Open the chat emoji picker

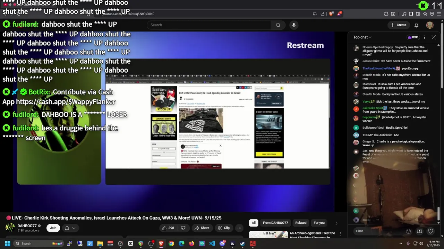coord(408,231)
